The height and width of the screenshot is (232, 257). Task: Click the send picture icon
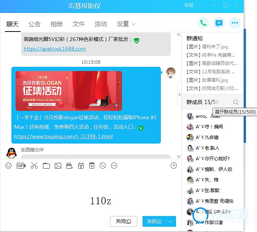click(58, 166)
